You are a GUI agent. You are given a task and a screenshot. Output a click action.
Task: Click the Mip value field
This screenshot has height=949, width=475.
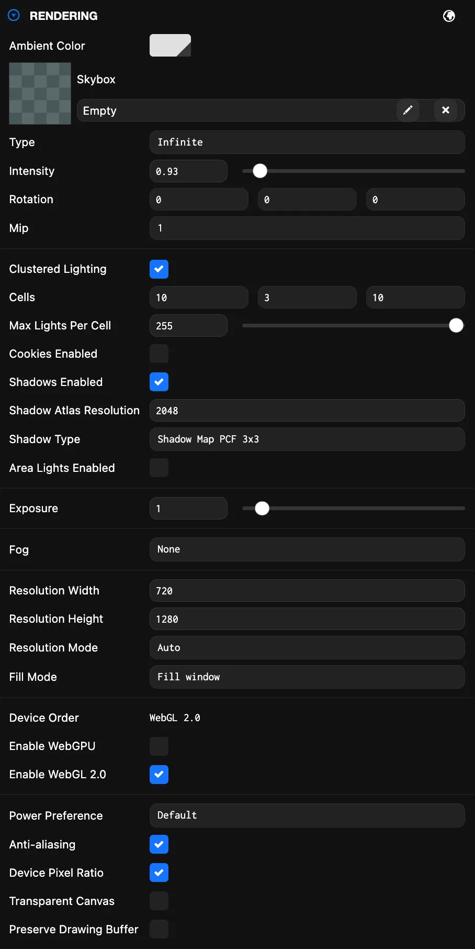(307, 228)
